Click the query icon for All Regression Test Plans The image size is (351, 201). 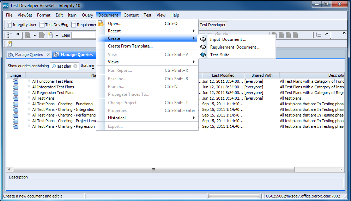coord(16,93)
